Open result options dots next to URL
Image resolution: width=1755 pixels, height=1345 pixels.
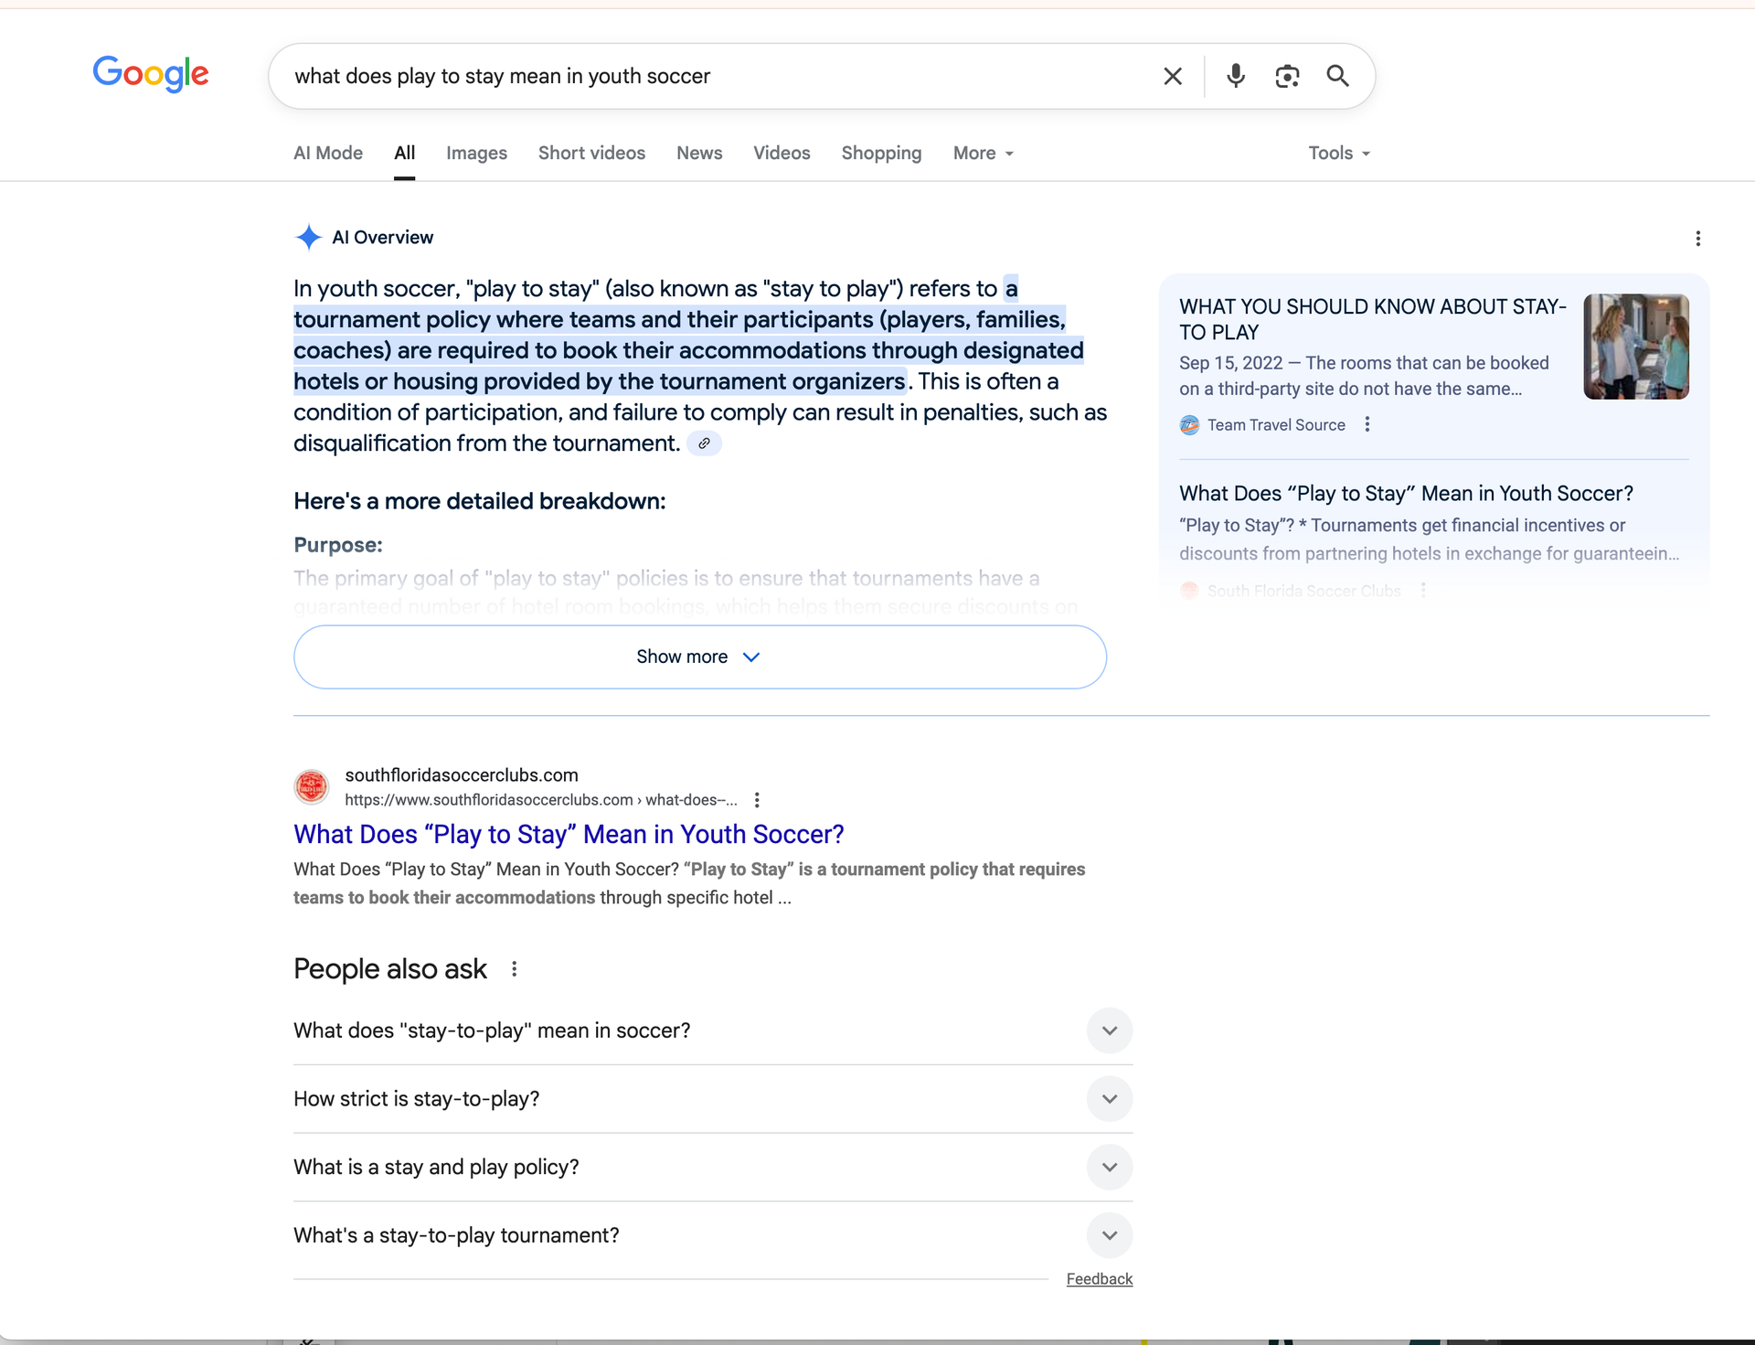point(757,800)
